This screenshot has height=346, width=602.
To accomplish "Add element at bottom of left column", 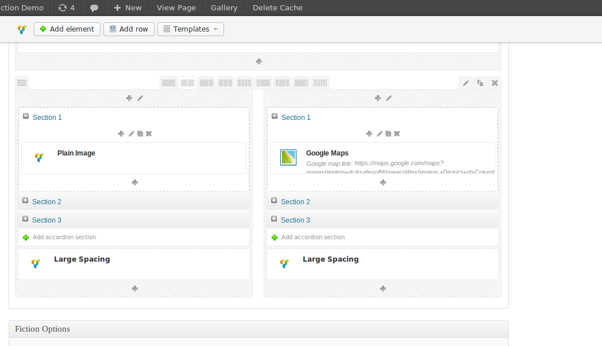I will 135,289.
